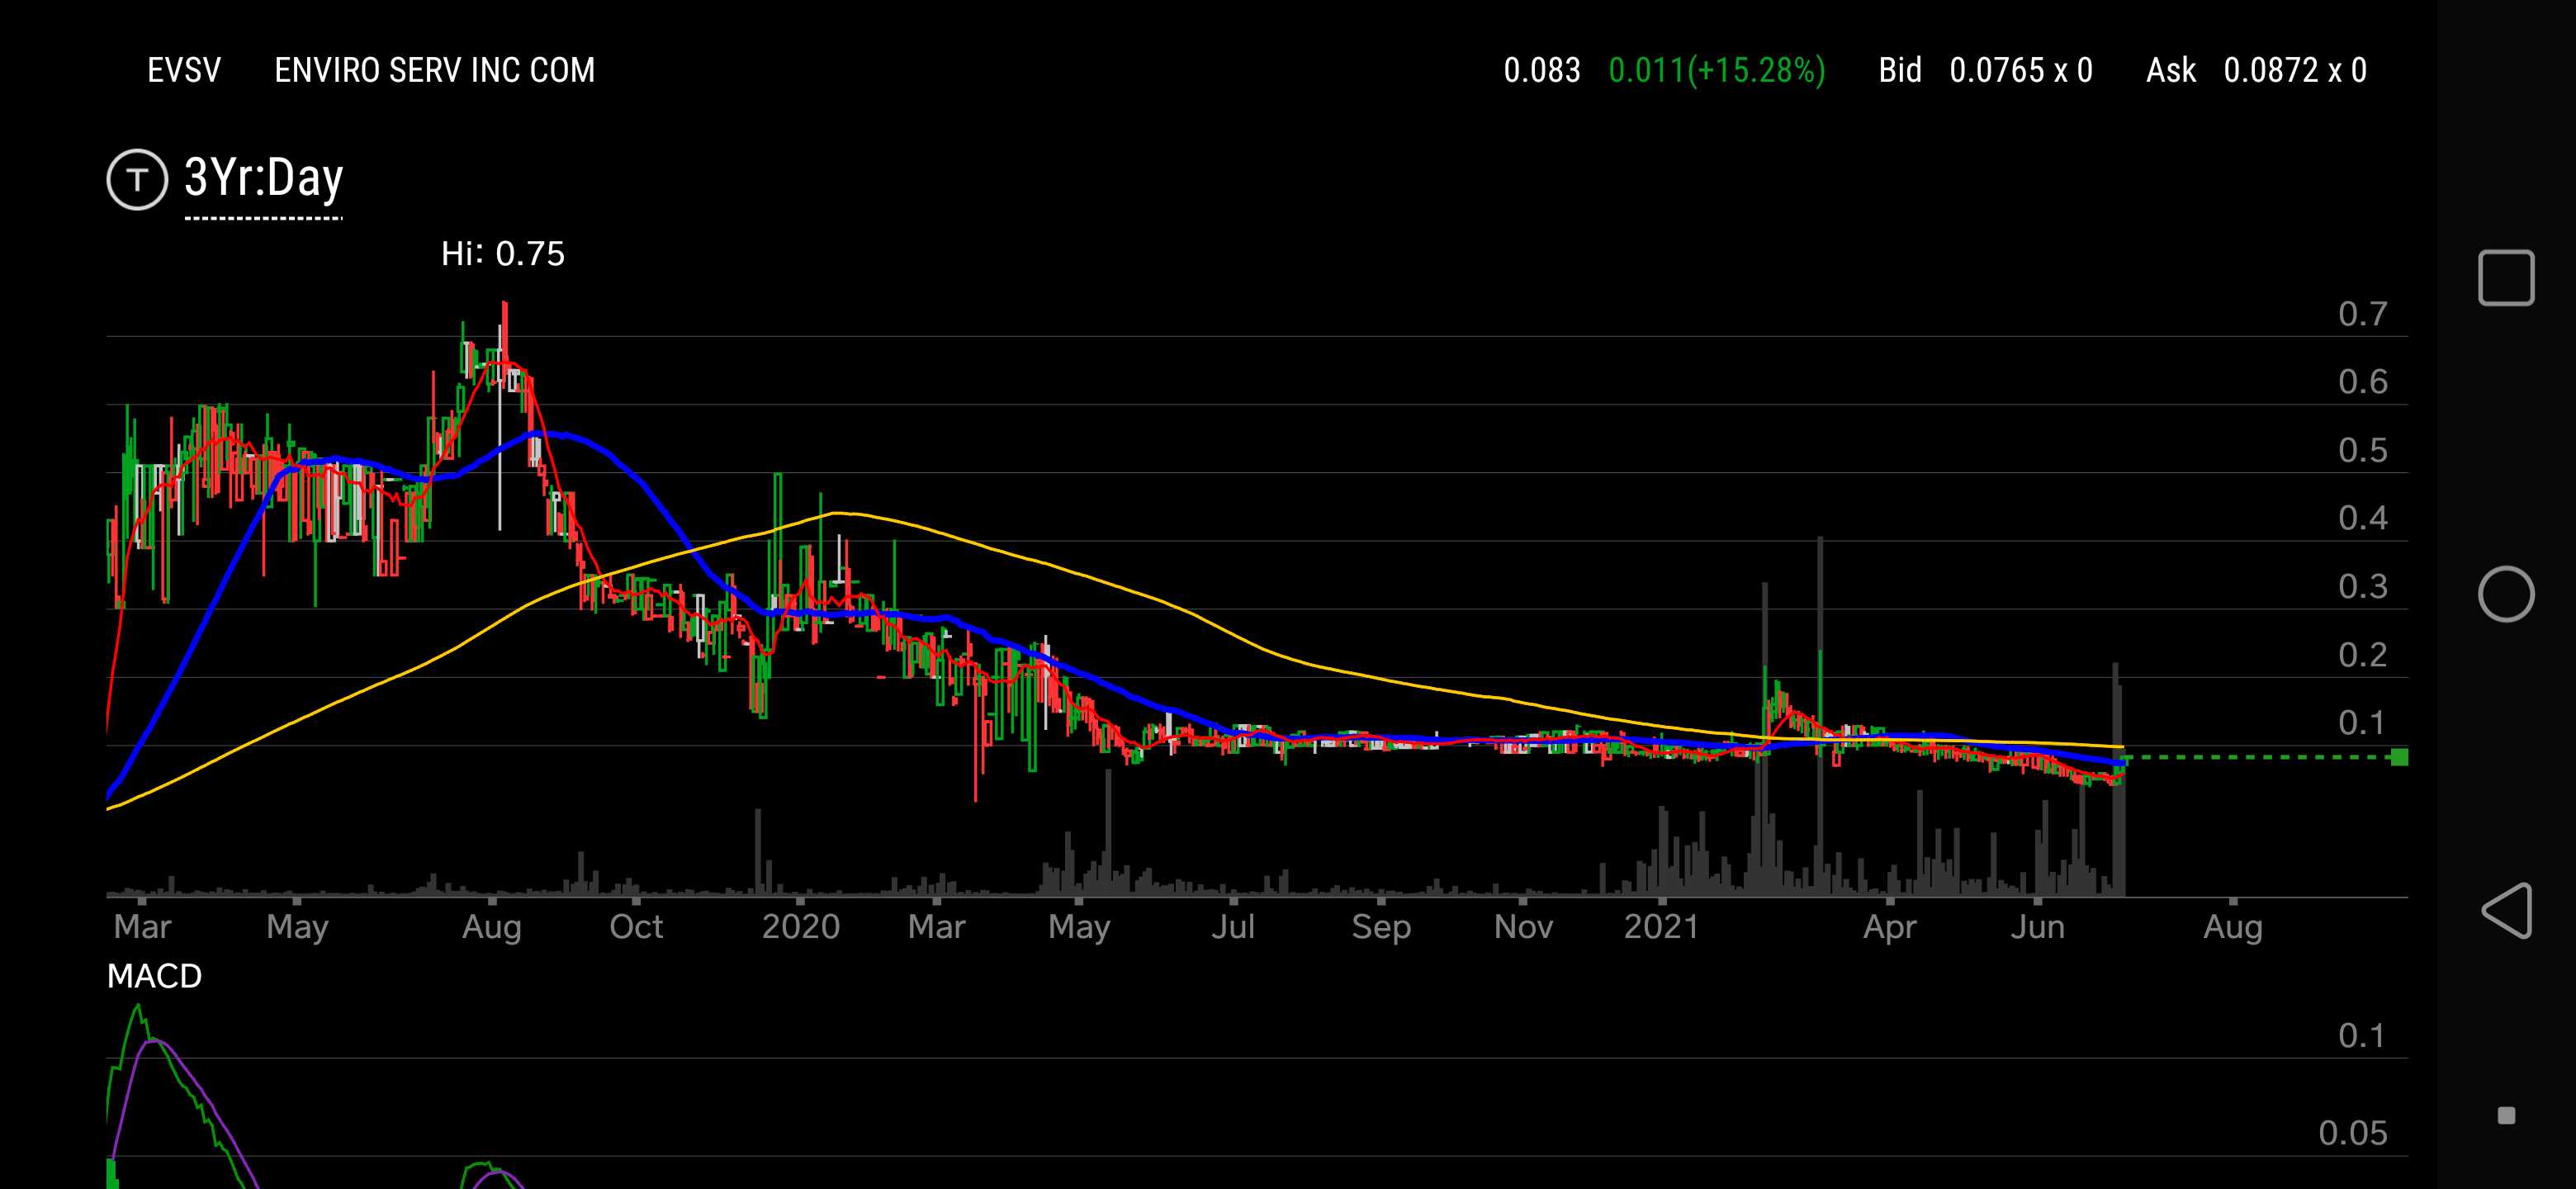Tap the 2020 label on the date axis
This screenshot has width=2576, height=1189.
(801, 927)
